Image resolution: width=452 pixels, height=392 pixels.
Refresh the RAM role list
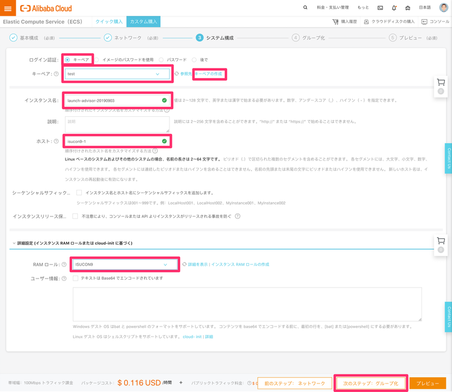[x=185, y=264]
